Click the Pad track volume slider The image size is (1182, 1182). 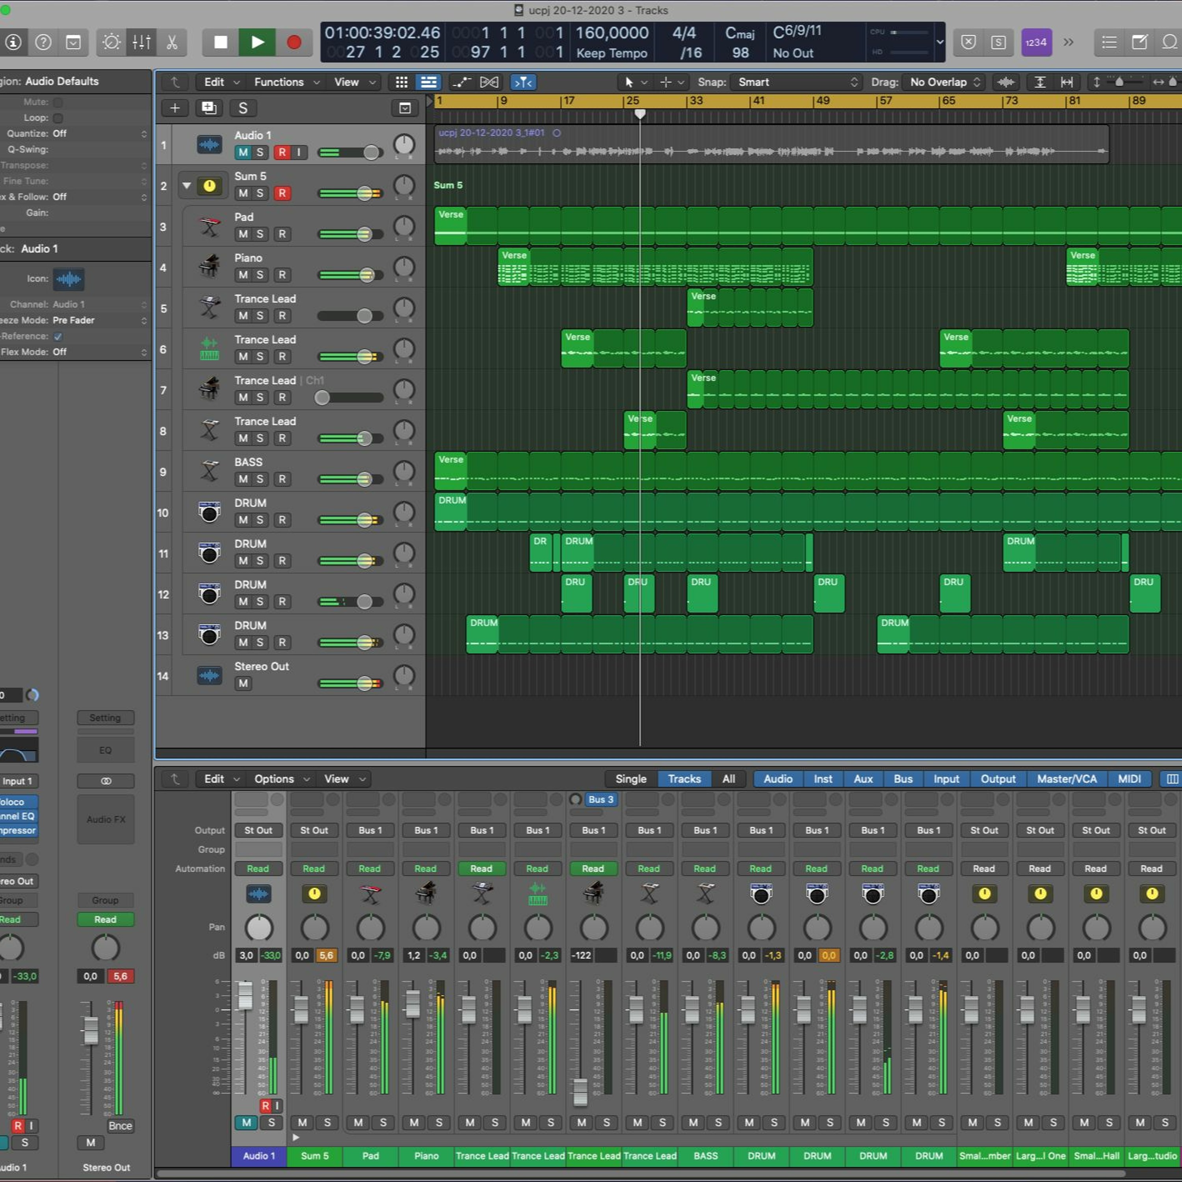pos(351,234)
